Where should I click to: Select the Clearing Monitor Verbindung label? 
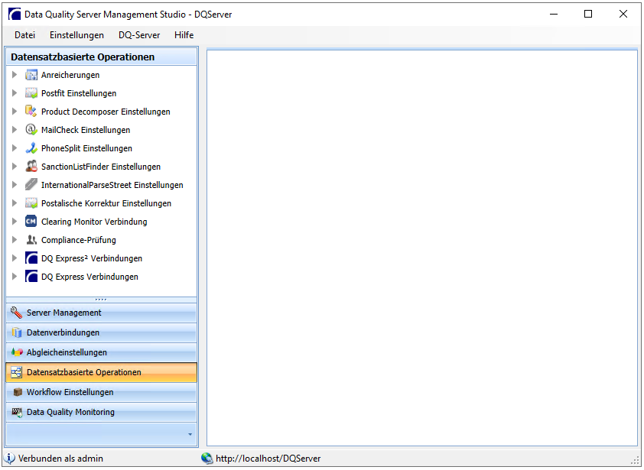(94, 222)
